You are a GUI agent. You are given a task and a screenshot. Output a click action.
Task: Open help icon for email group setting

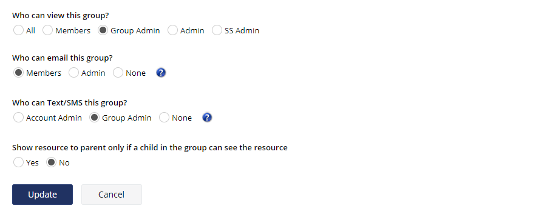[x=161, y=73]
